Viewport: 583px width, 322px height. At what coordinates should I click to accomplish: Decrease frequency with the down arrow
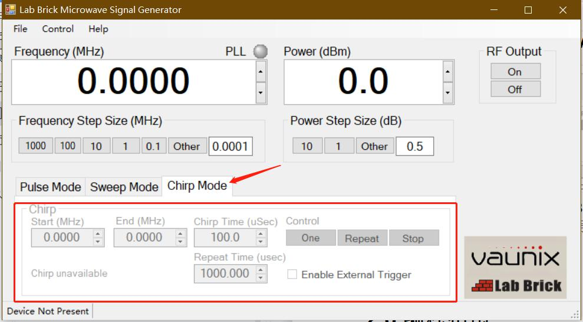[261, 93]
